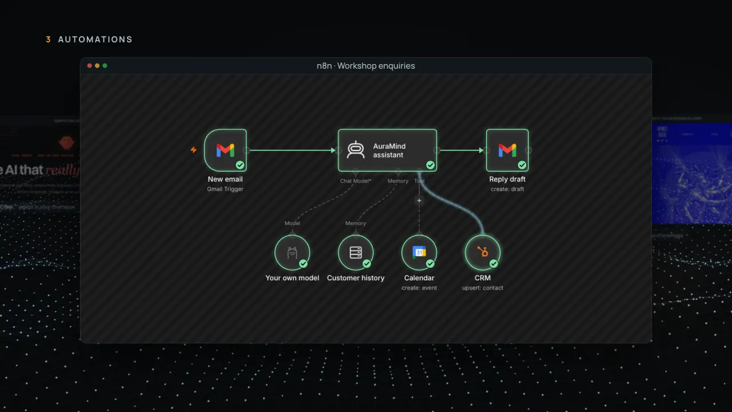This screenshot has width=732, height=412.
Task: Click the Chat Model connector diamond
Action: coord(356,171)
